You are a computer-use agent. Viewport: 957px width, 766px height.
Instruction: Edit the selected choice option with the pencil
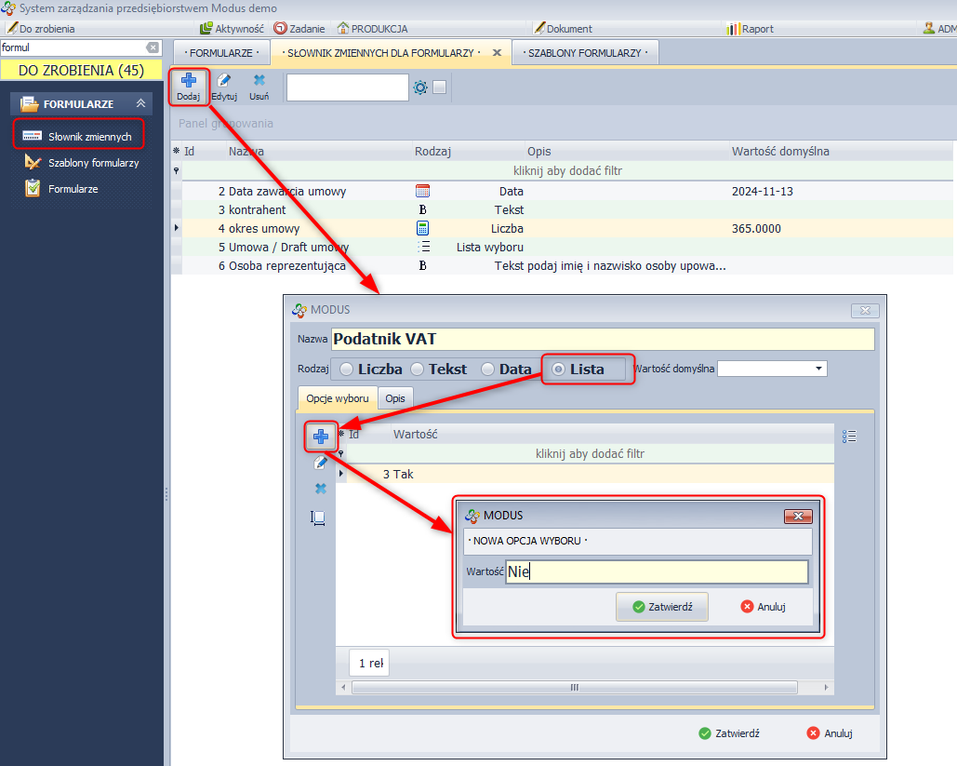(x=321, y=463)
